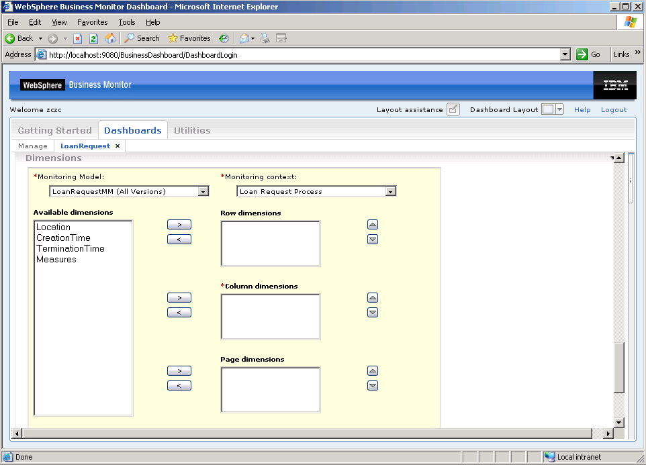Click the page icon in address bar

coord(41,54)
